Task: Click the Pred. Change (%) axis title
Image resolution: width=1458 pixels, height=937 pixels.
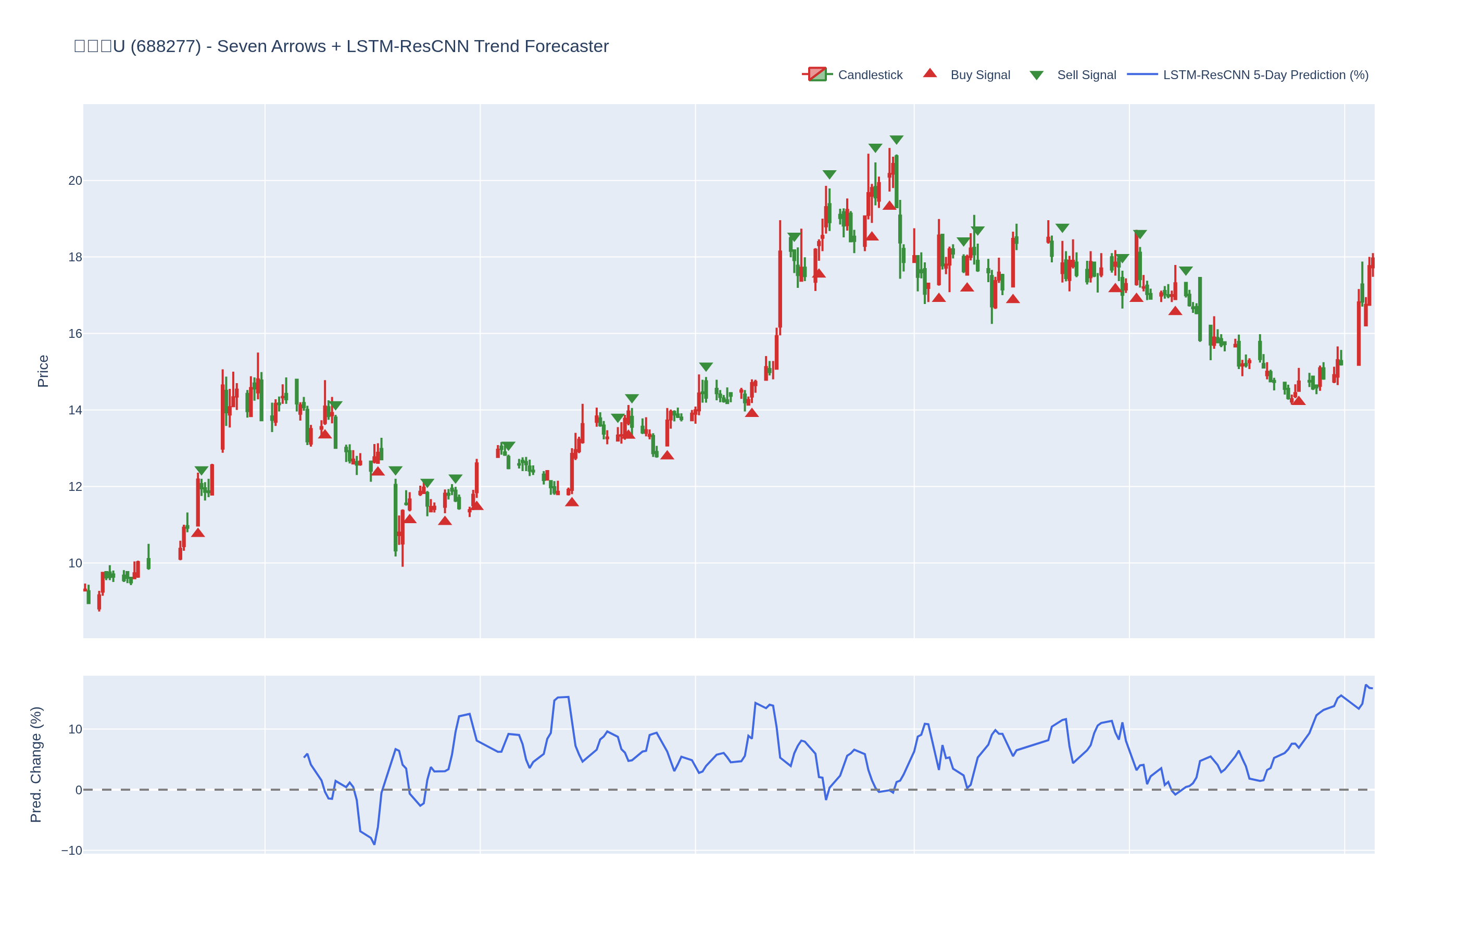Action: point(36,764)
